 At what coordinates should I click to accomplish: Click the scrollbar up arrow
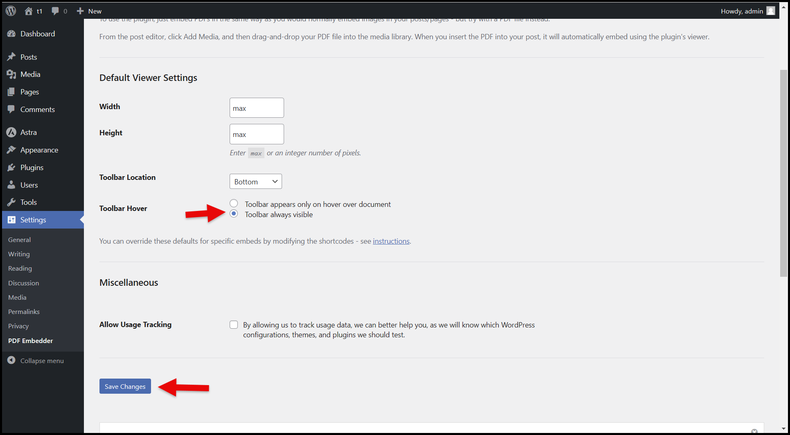click(x=783, y=7)
